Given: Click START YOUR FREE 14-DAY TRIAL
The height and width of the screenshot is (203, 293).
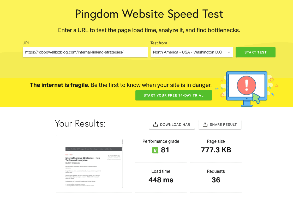Looking at the screenshot, I should pos(173,95).
